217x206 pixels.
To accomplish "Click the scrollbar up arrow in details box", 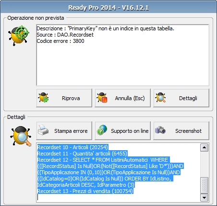I will point(204,147).
